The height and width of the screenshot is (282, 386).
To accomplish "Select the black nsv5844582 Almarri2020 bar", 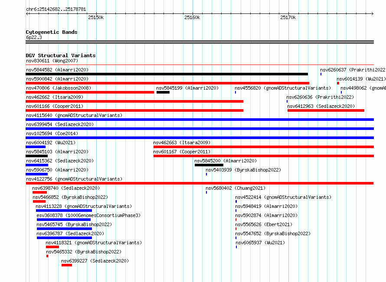I will pos(167,74).
